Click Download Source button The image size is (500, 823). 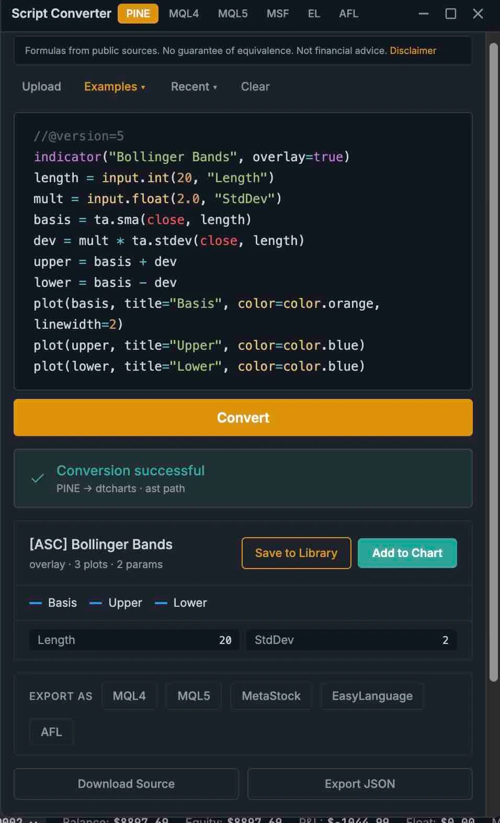(x=126, y=784)
